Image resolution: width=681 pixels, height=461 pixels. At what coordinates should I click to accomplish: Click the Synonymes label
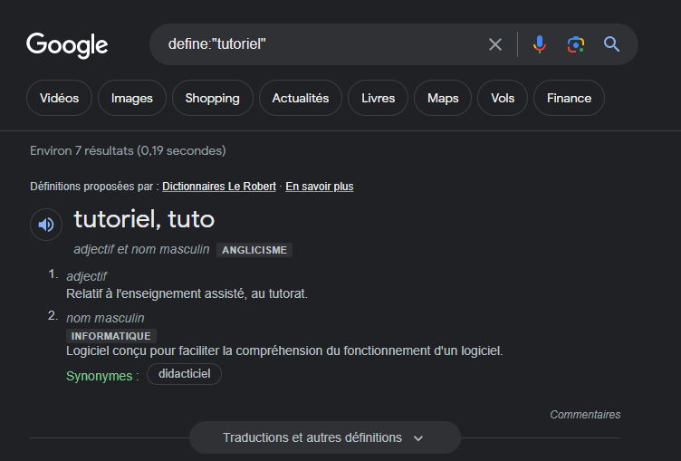click(x=102, y=376)
